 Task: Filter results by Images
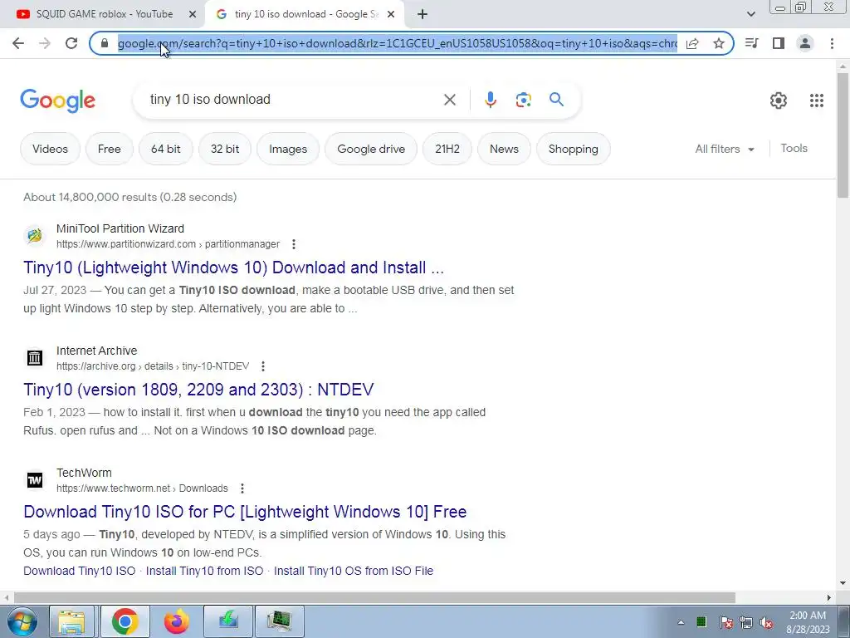tap(288, 149)
